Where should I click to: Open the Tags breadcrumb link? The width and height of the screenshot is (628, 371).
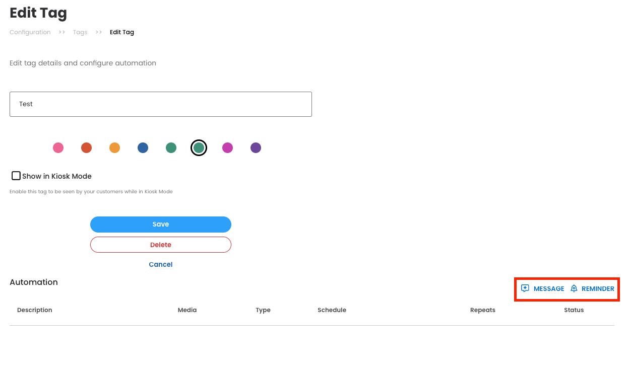[x=80, y=32]
